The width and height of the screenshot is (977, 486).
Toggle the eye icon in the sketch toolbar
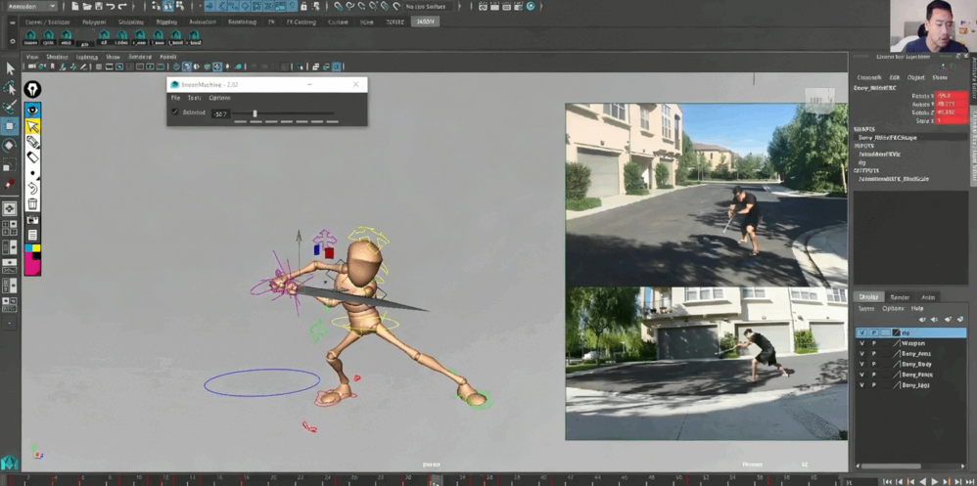click(32, 110)
